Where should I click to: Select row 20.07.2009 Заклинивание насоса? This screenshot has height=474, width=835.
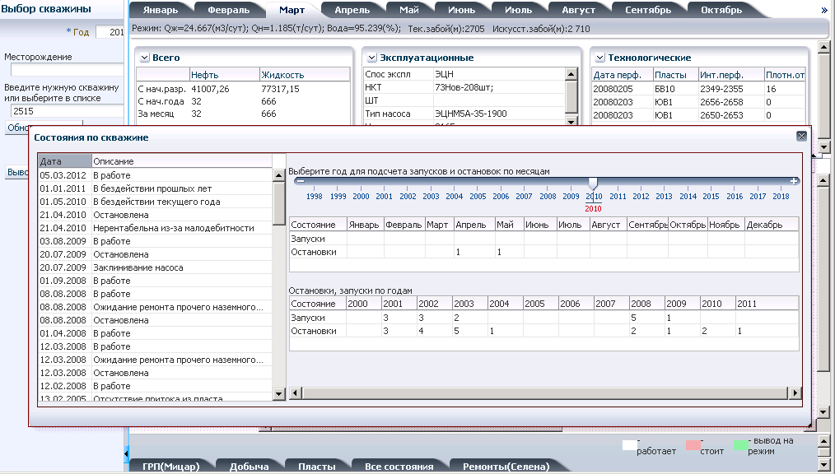click(x=155, y=267)
